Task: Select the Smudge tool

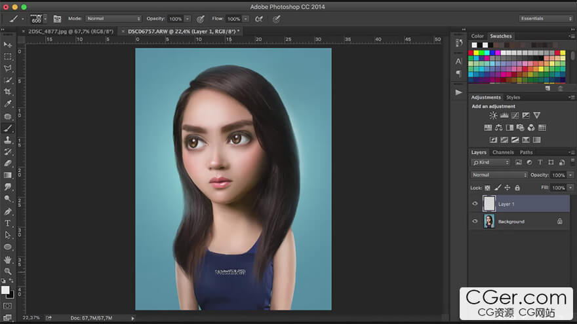Action: [x=7, y=187]
